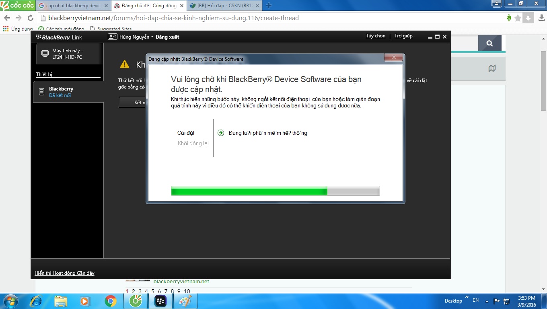The height and width of the screenshot is (309, 547).
Task: Open Google Chrome from the taskbar
Action: click(110, 301)
